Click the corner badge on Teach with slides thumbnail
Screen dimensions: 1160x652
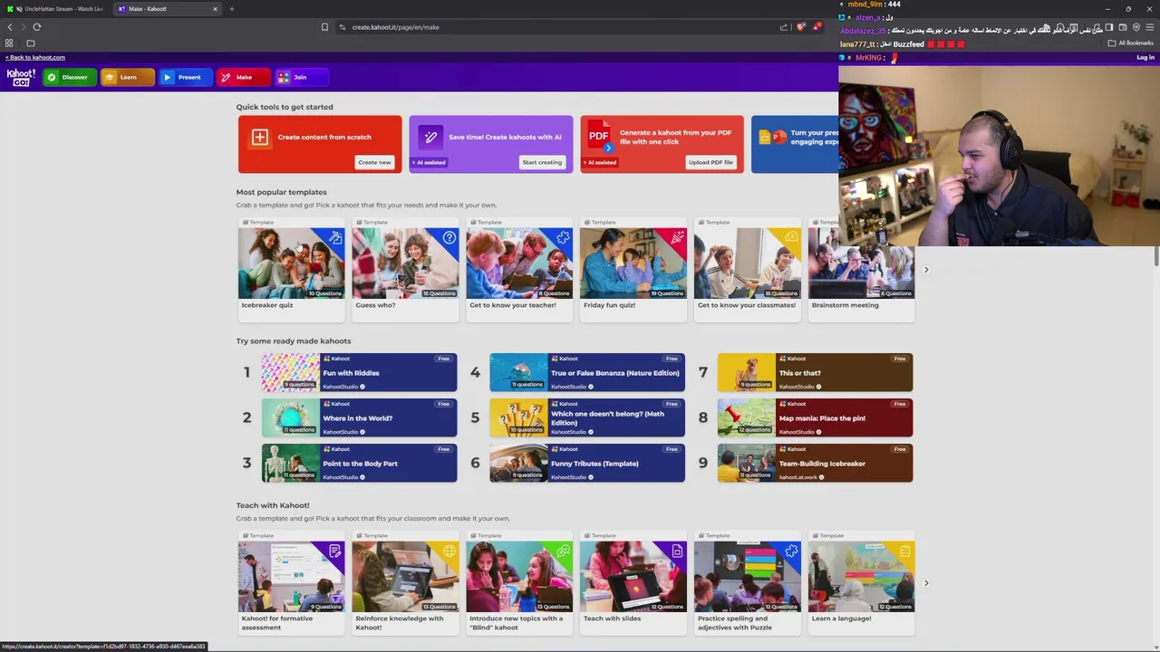pyautogui.click(x=678, y=551)
